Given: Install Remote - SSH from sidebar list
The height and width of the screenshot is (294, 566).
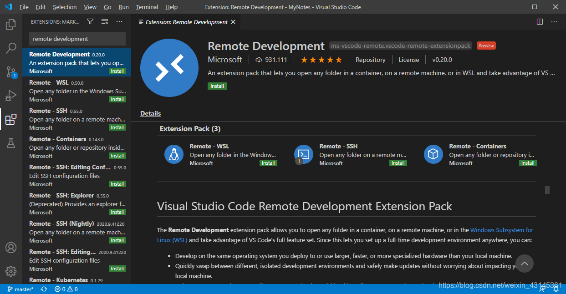Looking at the screenshot, I should click(x=117, y=127).
